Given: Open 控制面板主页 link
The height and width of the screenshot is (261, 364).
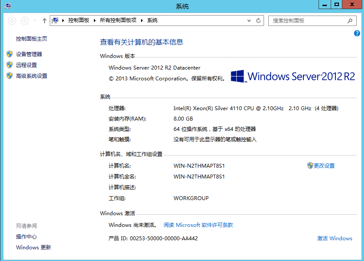Looking at the screenshot, I should click(x=32, y=39).
